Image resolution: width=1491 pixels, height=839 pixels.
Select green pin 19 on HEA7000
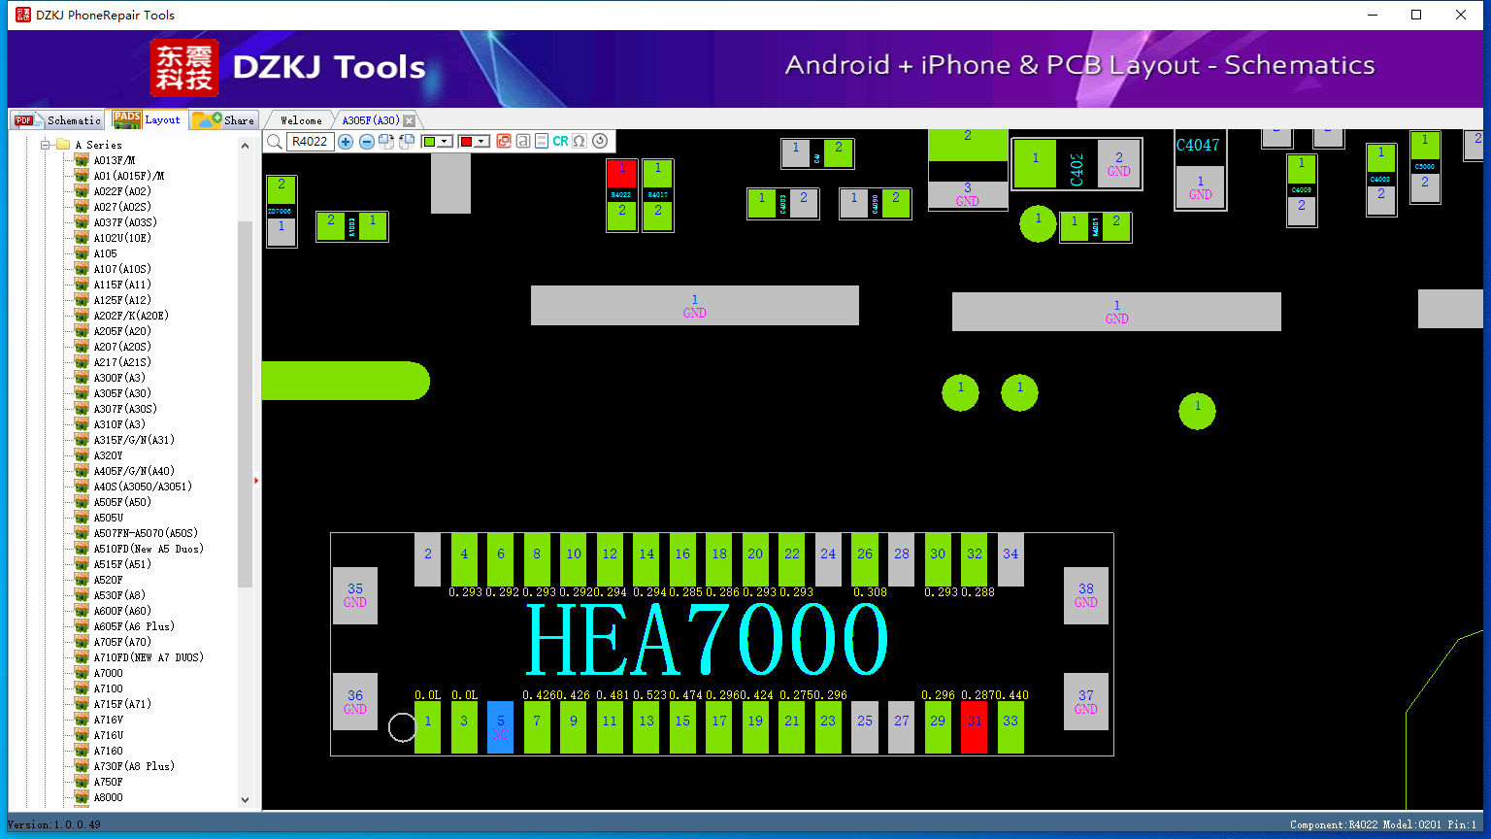pyautogui.click(x=755, y=726)
